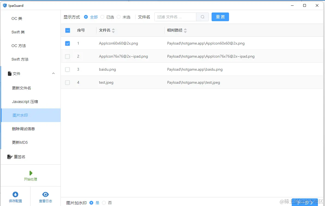325x206 pixels.
Task: Click path Payload\hotgame.app\baidu.png
Action: click(x=195, y=69)
